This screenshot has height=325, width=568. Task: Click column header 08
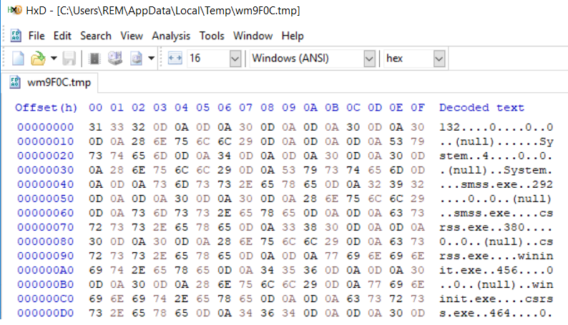pos(268,107)
